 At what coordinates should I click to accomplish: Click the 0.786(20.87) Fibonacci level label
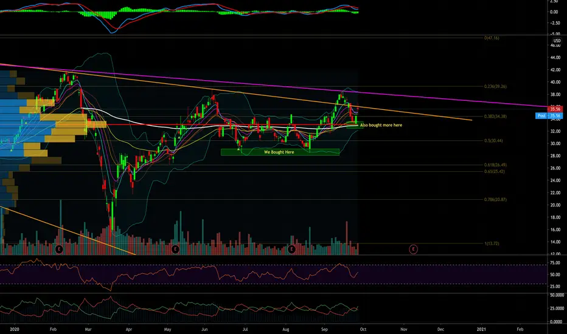[495, 199]
